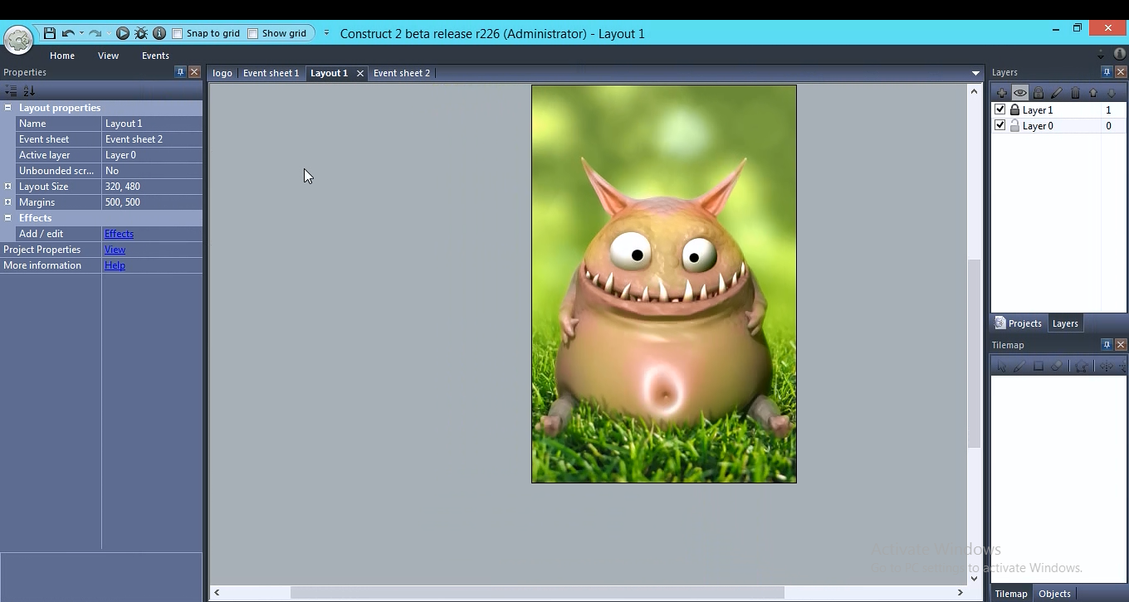Open Project Properties View link
Screen dimensions: 1129x602
pyautogui.click(x=115, y=250)
